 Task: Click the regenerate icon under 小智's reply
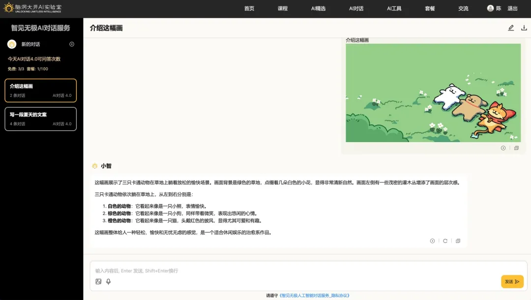(x=445, y=241)
